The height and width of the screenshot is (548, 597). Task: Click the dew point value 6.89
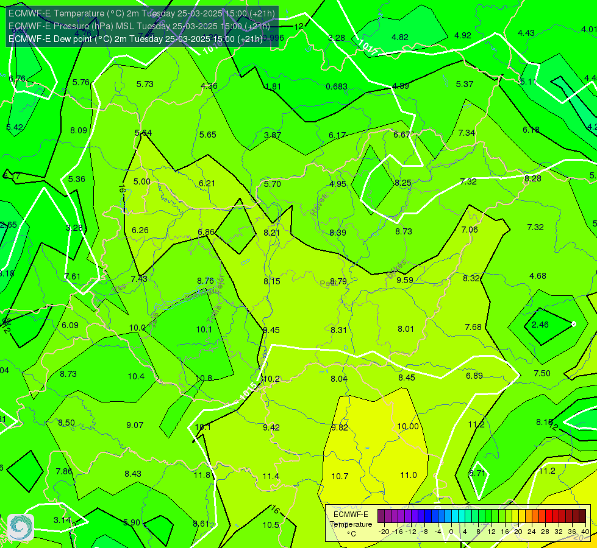pyautogui.click(x=474, y=376)
